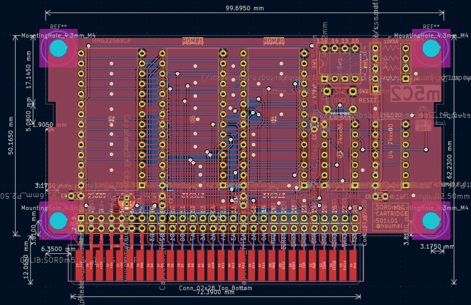Select edge connector pad 29 -12V
The width and height of the screenshot is (471, 305).
(x=79, y=265)
